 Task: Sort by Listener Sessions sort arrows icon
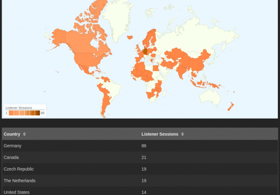click(x=182, y=134)
